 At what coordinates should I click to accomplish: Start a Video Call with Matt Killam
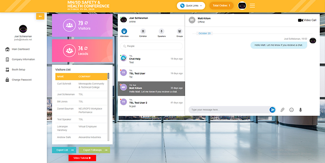pos(307,20)
